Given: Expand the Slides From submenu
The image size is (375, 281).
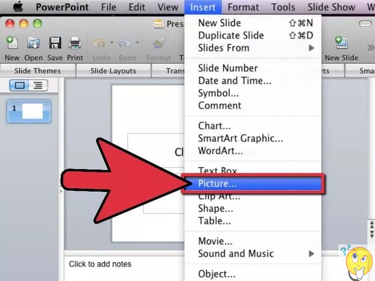Looking at the screenshot, I should click(311, 48).
